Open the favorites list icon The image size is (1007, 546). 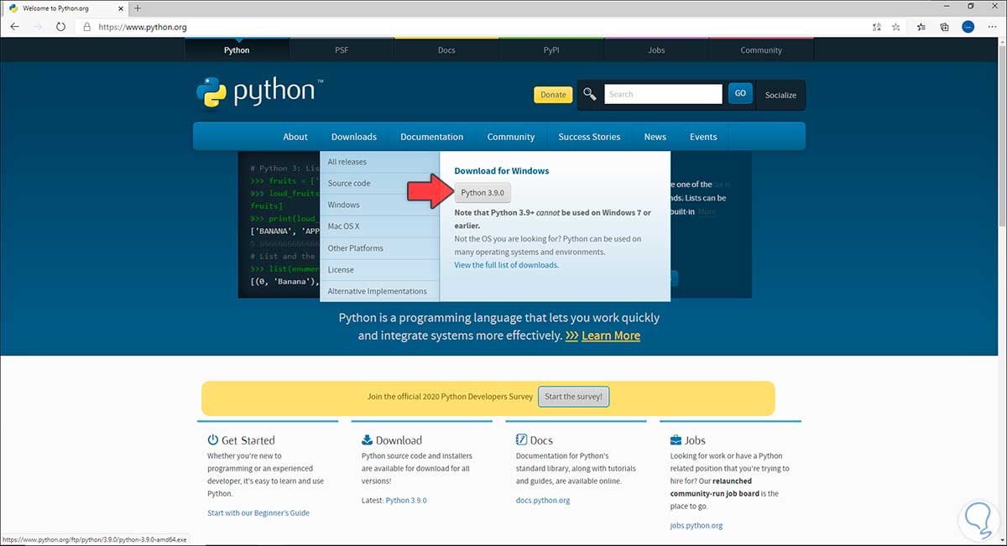pos(921,27)
